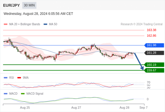
Task: Click the chart timestamp Wednesday, August 28, 2024
Action: 38,14
